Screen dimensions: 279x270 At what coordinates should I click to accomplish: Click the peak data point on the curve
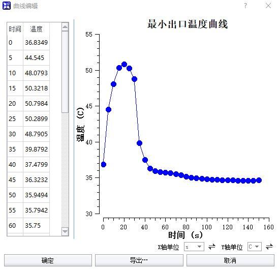point(124,64)
